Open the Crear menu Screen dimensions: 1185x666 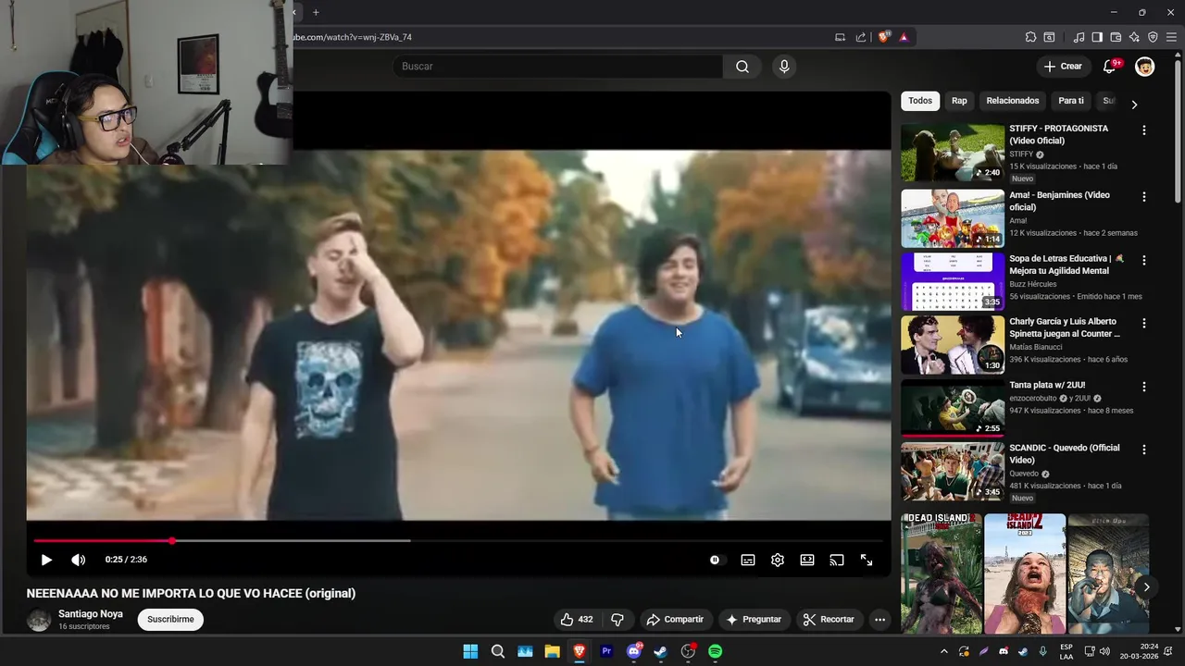point(1063,67)
